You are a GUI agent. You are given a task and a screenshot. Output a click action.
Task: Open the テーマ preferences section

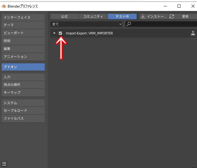coord(23,25)
